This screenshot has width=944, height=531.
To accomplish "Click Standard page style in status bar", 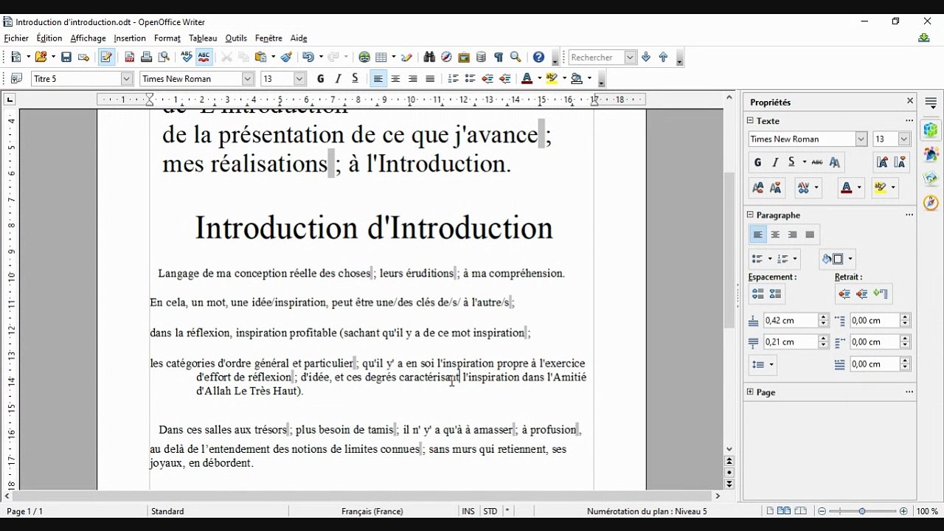I will [167, 511].
